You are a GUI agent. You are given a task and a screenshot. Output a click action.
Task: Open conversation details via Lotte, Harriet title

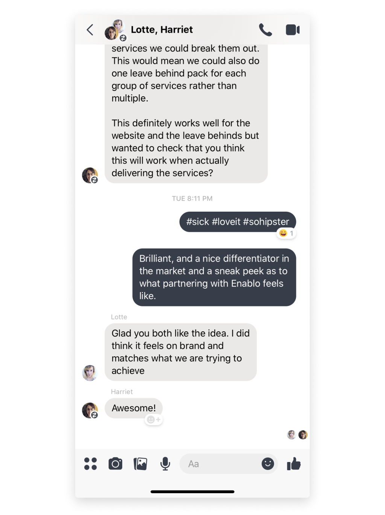pyautogui.click(x=162, y=30)
